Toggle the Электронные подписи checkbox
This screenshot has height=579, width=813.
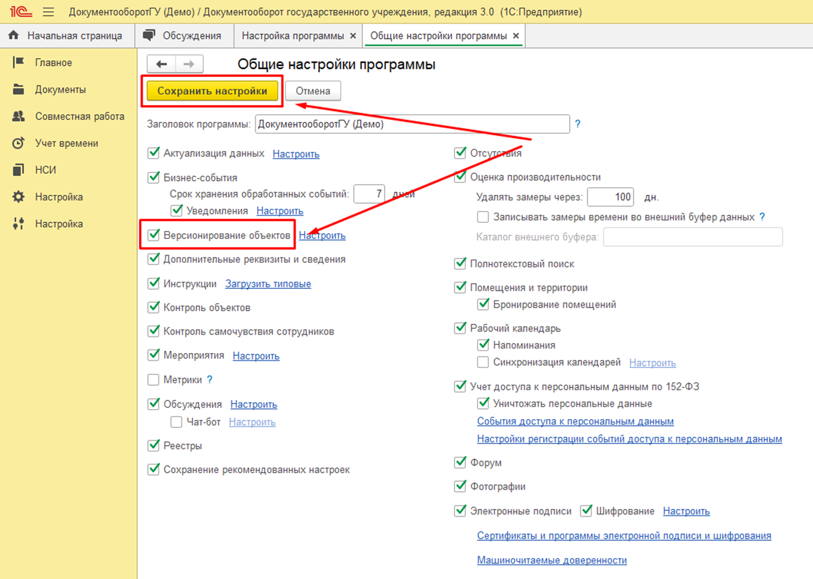click(460, 511)
